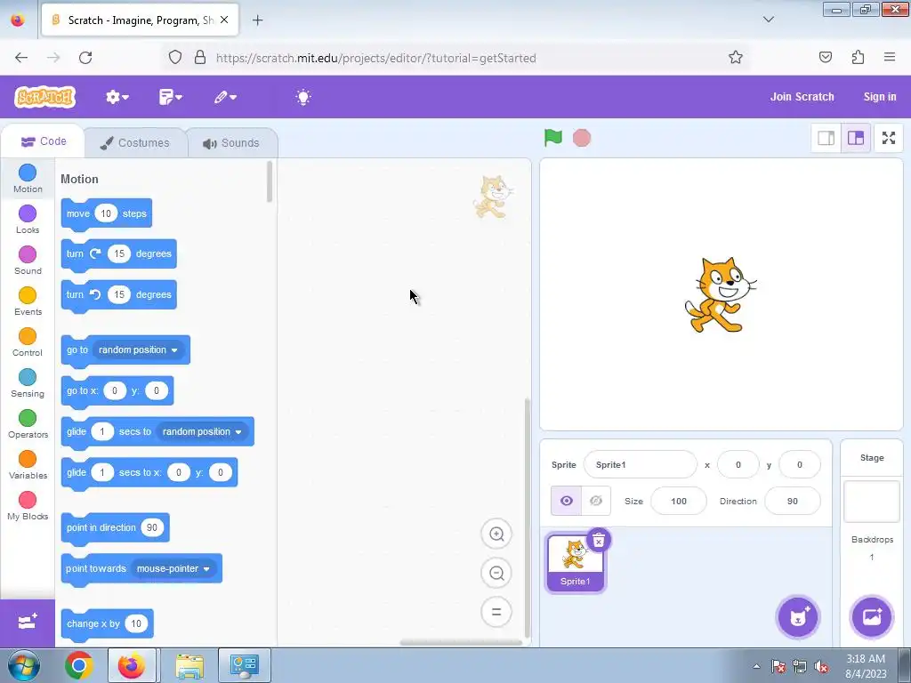Select the Motion block category
The width and height of the screenshot is (911, 683).
(x=28, y=178)
